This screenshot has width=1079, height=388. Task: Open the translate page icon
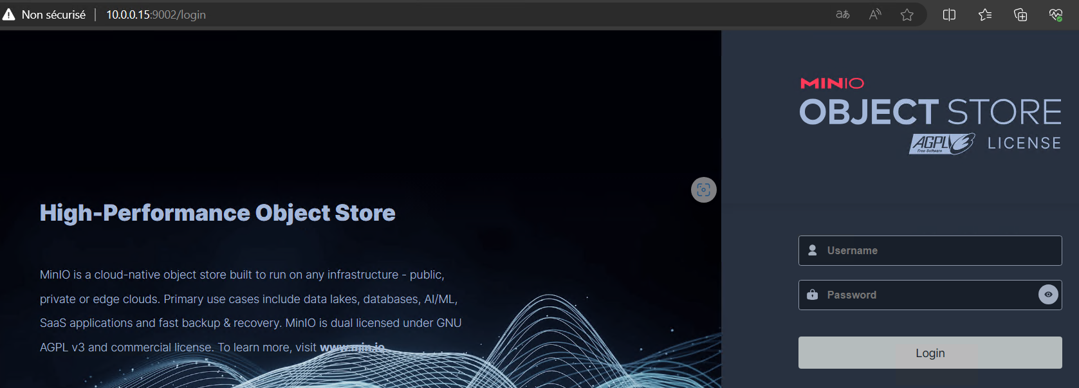[842, 14]
